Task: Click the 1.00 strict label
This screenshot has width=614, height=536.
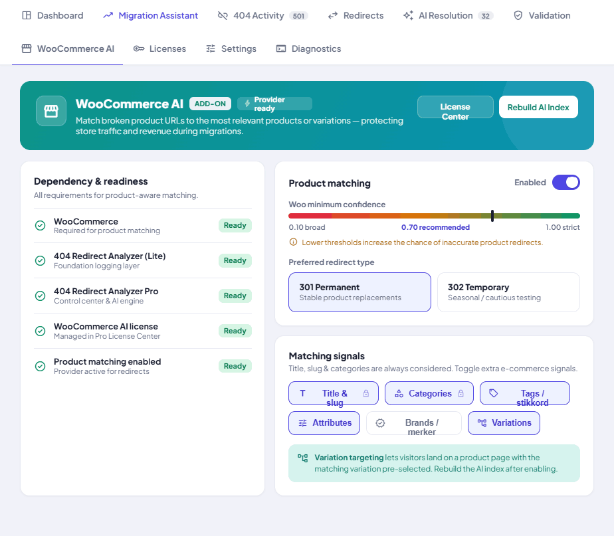Action: pos(563,227)
